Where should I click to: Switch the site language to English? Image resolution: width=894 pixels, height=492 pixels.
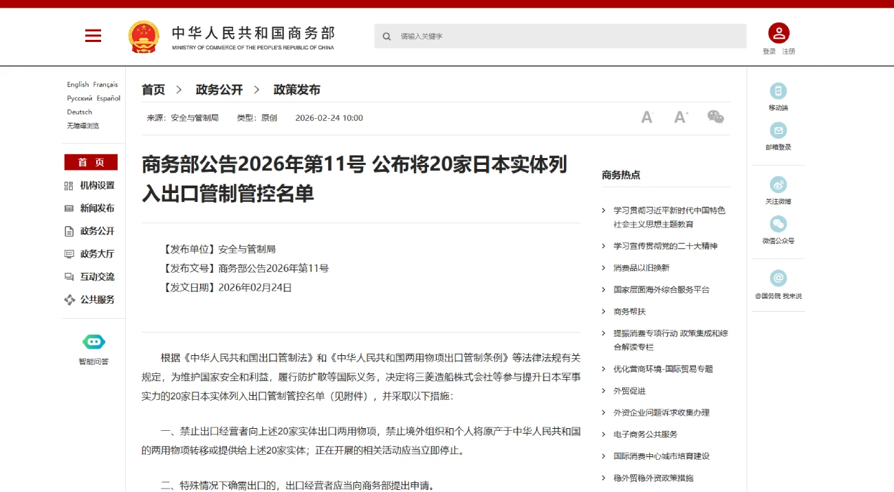pos(78,85)
